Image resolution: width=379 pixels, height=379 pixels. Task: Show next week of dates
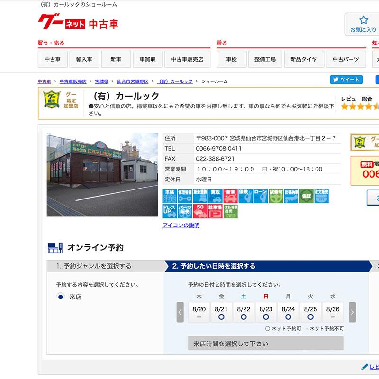(352, 312)
